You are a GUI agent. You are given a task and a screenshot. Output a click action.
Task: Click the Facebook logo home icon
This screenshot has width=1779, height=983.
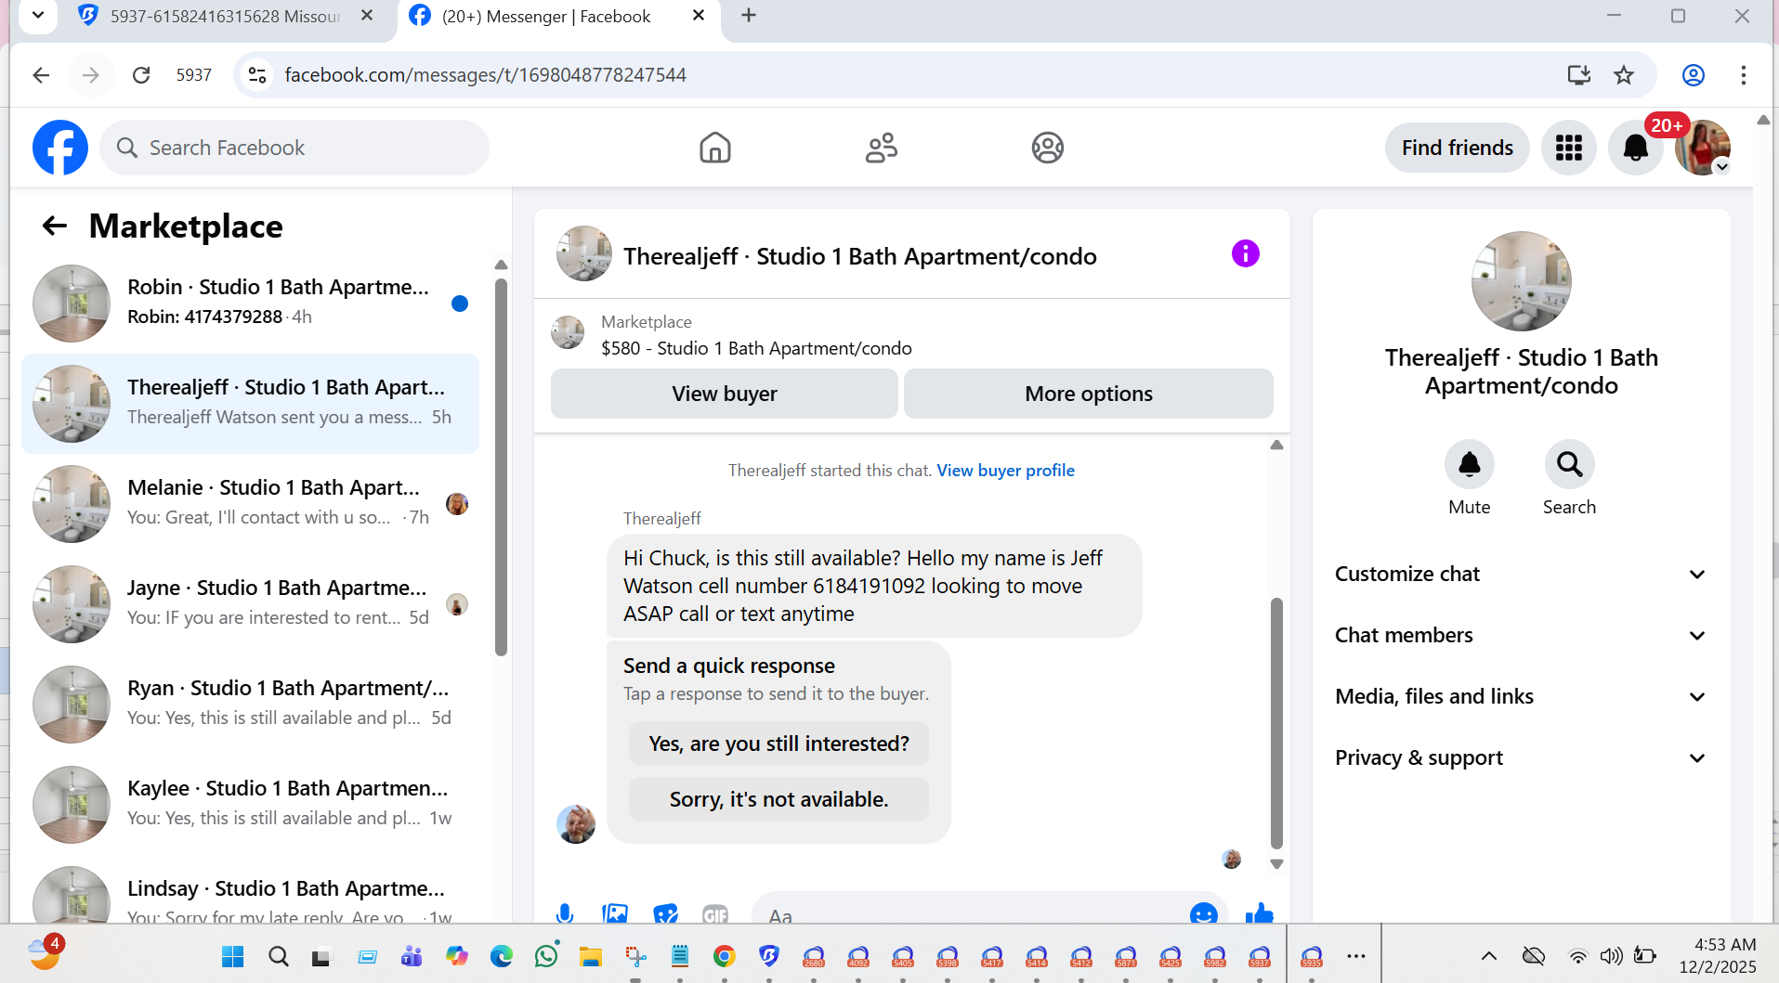tap(60, 148)
